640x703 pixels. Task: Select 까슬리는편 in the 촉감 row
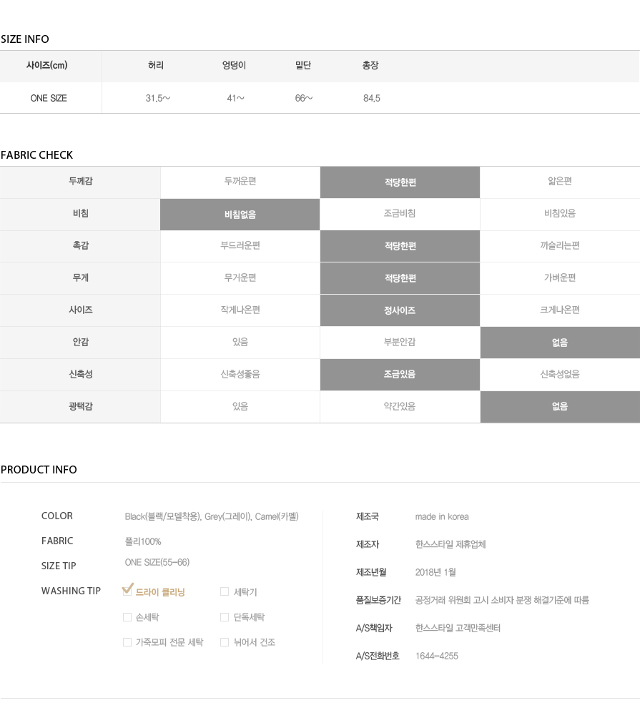tap(560, 246)
